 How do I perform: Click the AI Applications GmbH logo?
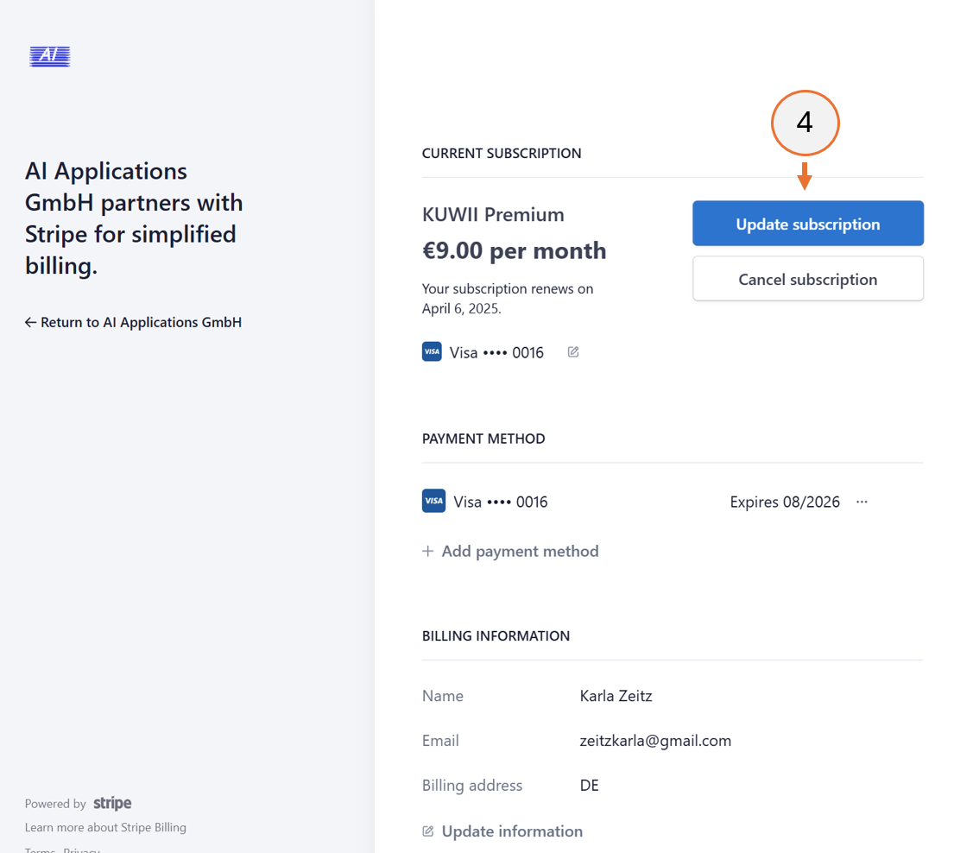(49, 56)
